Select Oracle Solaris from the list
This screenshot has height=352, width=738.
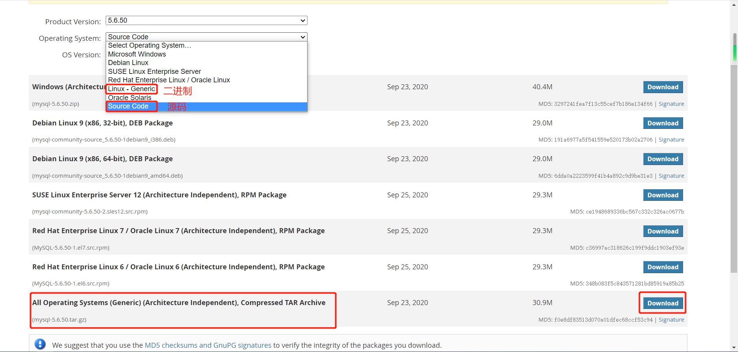click(206, 98)
